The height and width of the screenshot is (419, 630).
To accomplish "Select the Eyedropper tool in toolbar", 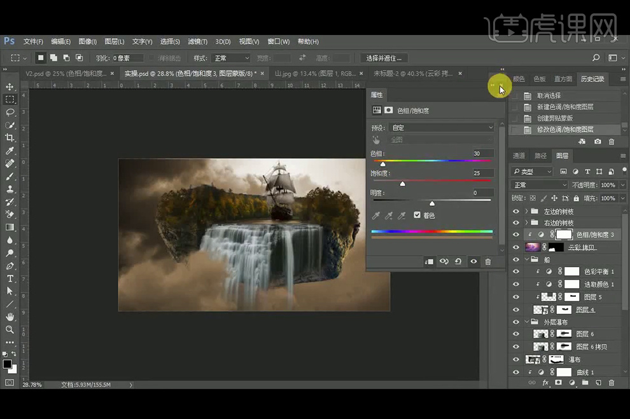I will [10, 151].
